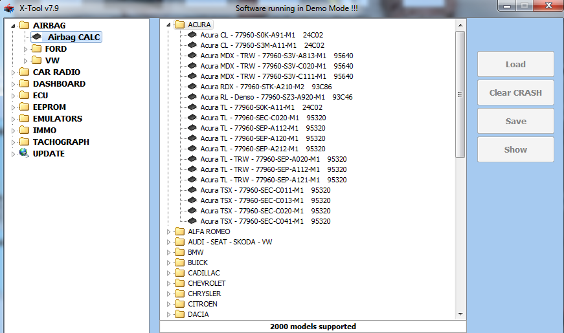Click the Show button
Screen dimensions: 564x333
515,149
